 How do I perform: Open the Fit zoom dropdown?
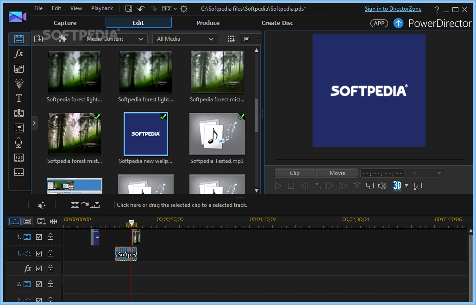point(426,173)
